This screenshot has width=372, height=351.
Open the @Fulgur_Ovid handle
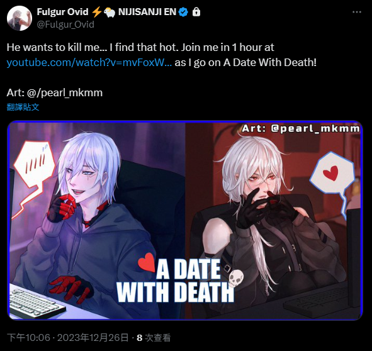coord(65,25)
